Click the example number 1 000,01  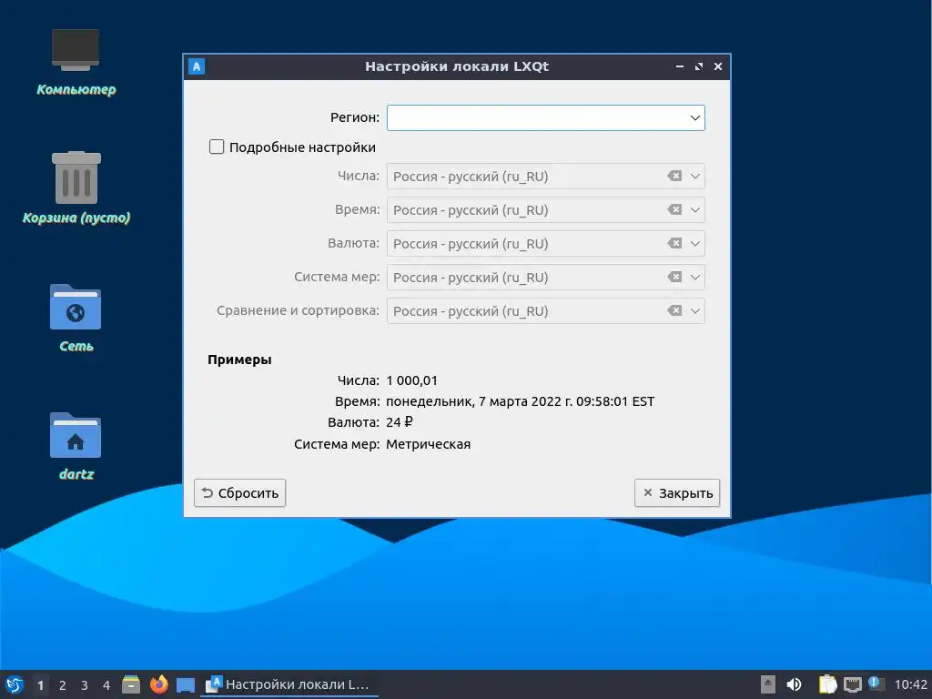(412, 380)
